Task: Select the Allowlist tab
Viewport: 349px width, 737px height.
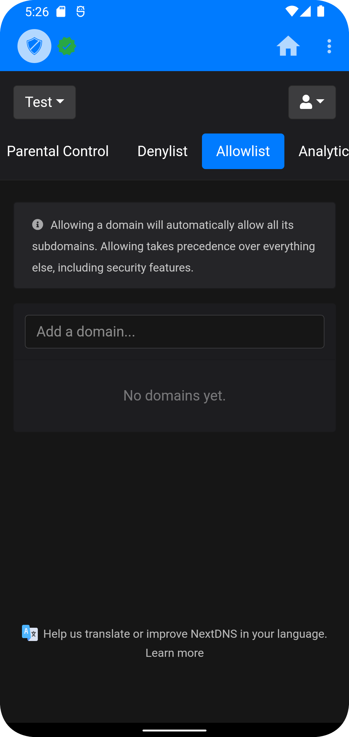Action: [243, 151]
